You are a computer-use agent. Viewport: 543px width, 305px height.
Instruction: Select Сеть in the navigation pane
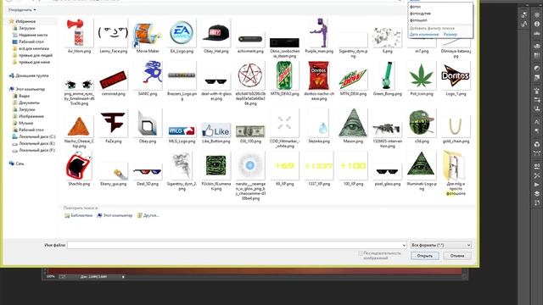tap(20, 164)
